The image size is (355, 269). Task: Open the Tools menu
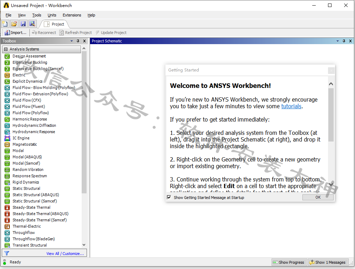tap(37, 15)
